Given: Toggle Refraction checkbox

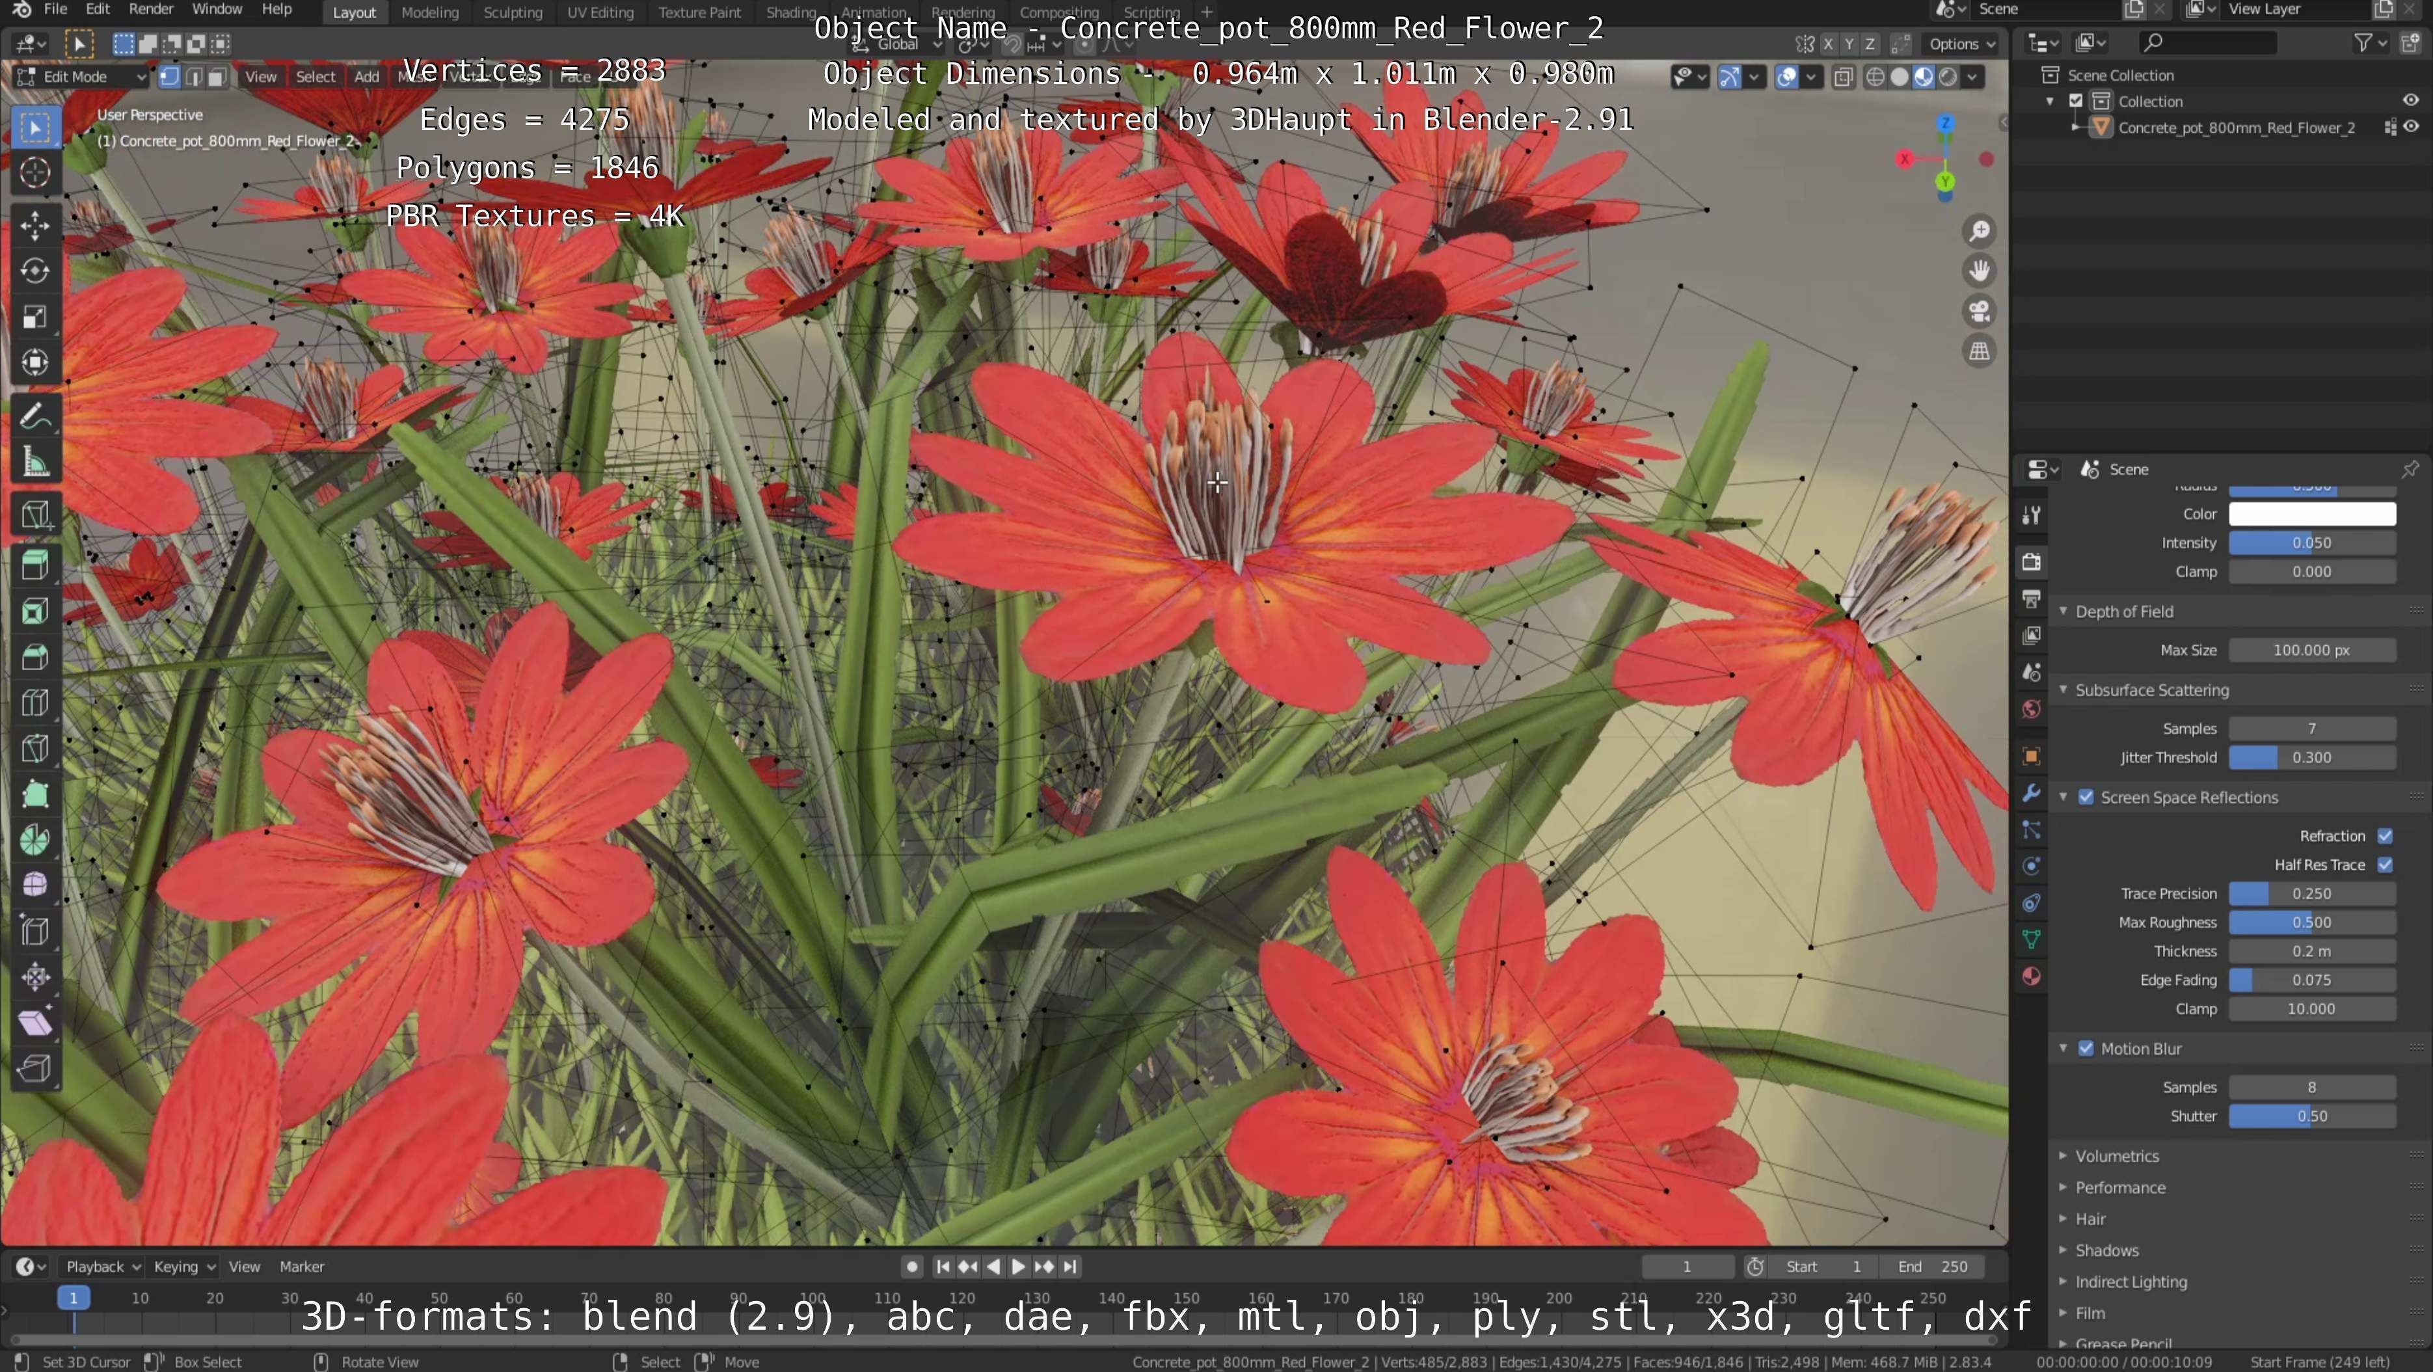Looking at the screenshot, I should point(2385,837).
